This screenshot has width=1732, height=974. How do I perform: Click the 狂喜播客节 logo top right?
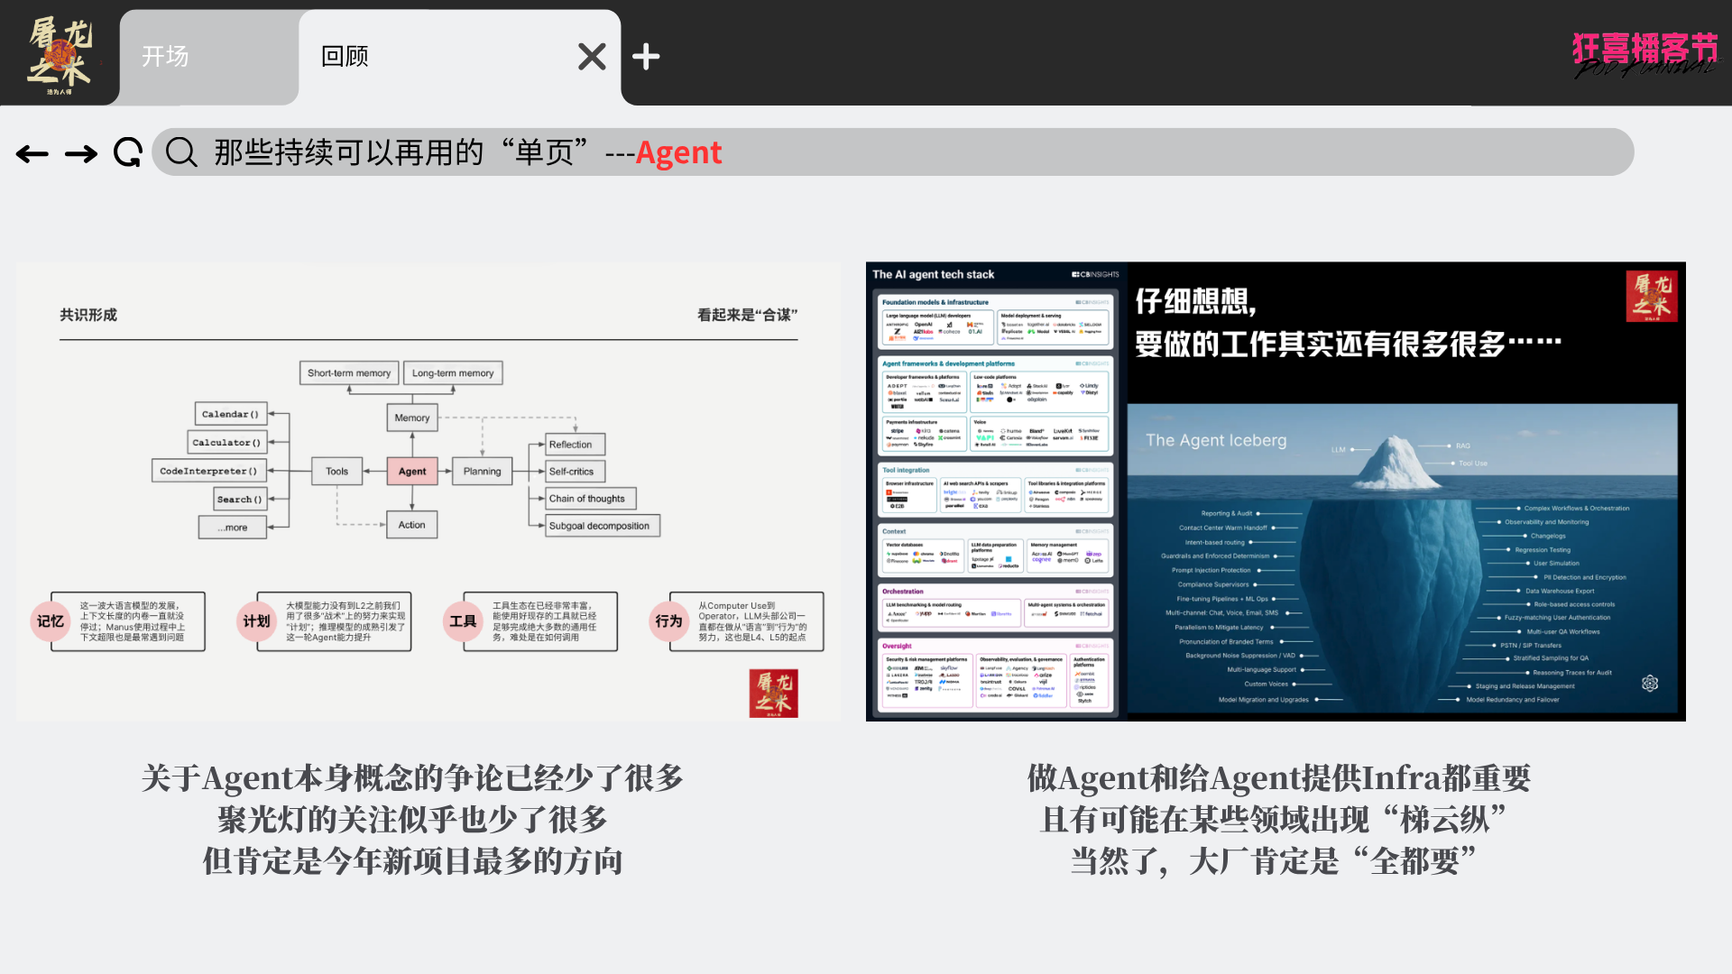pyautogui.click(x=1645, y=54)
